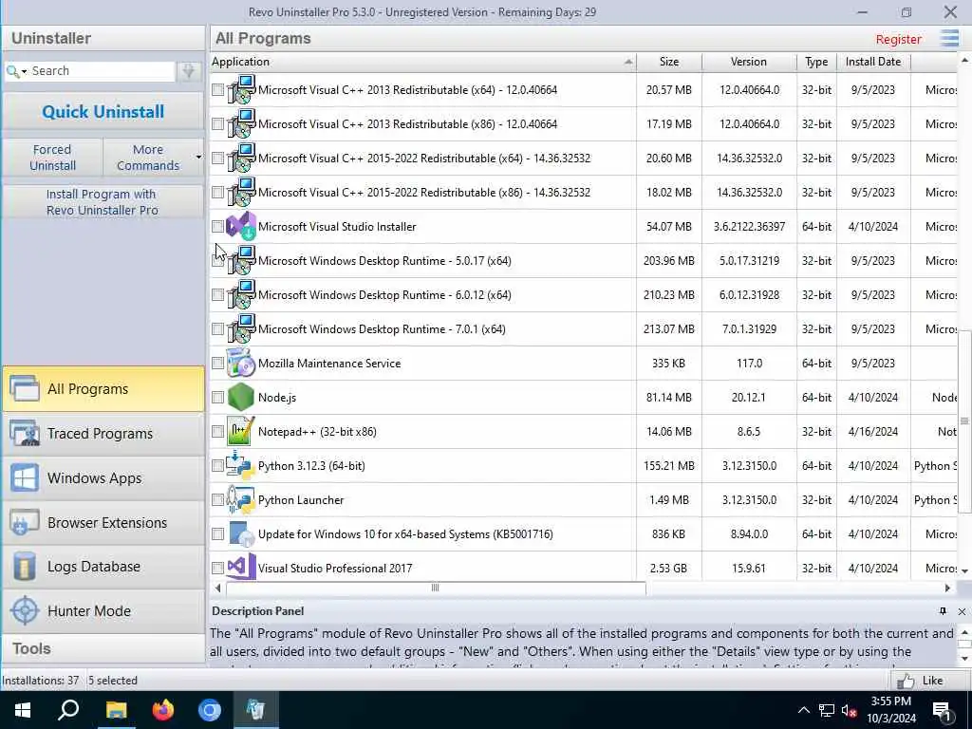Click the Visual Studio Professional 2017 icon
This screenshot has height=729, width=972.
point(240,567)
